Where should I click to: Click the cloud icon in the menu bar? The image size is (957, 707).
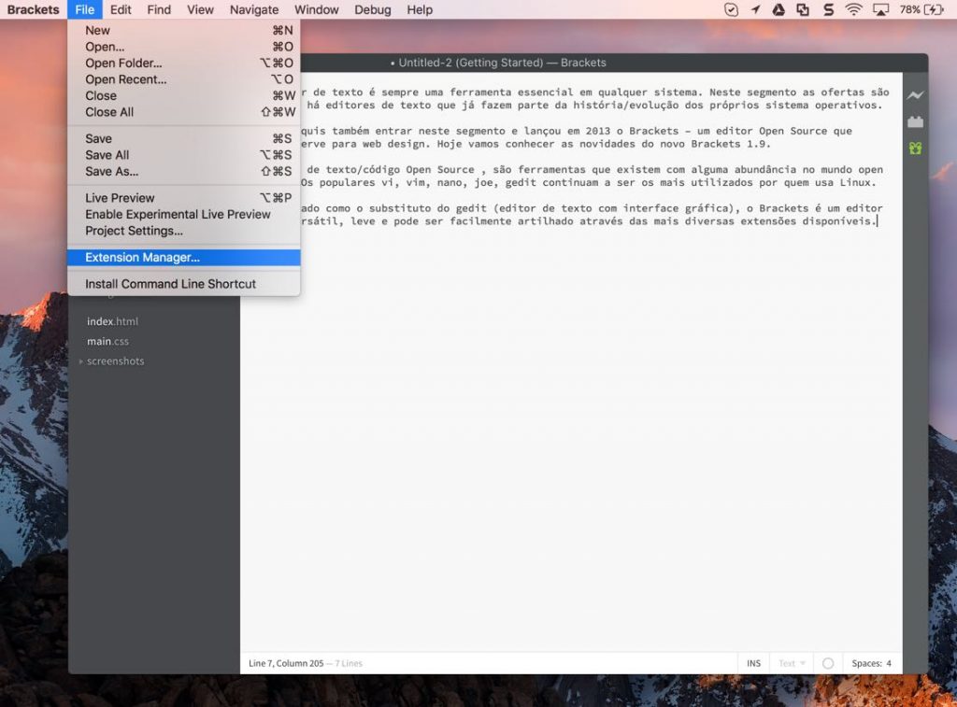[778, 10]
